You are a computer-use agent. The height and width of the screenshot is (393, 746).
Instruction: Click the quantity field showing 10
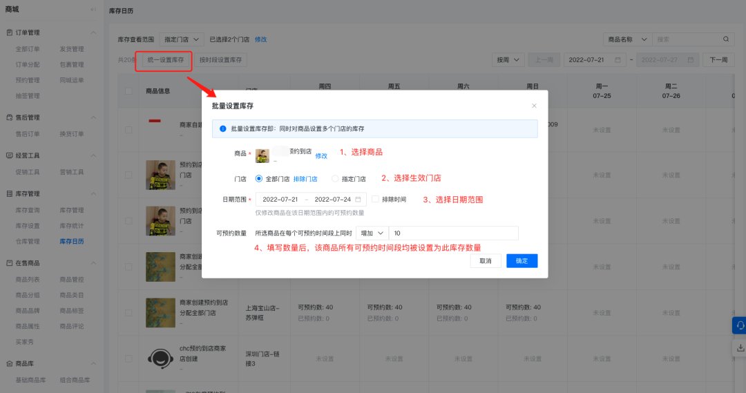point(453,233)
